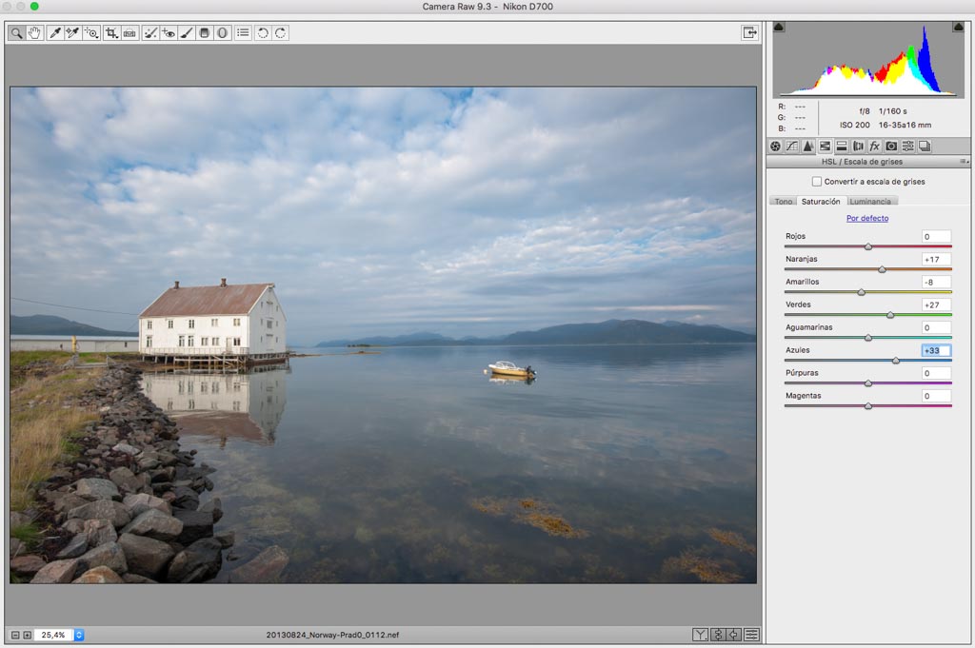Select the Adjustment Brush tool
The image size is (975, 648).
(187, 33)
